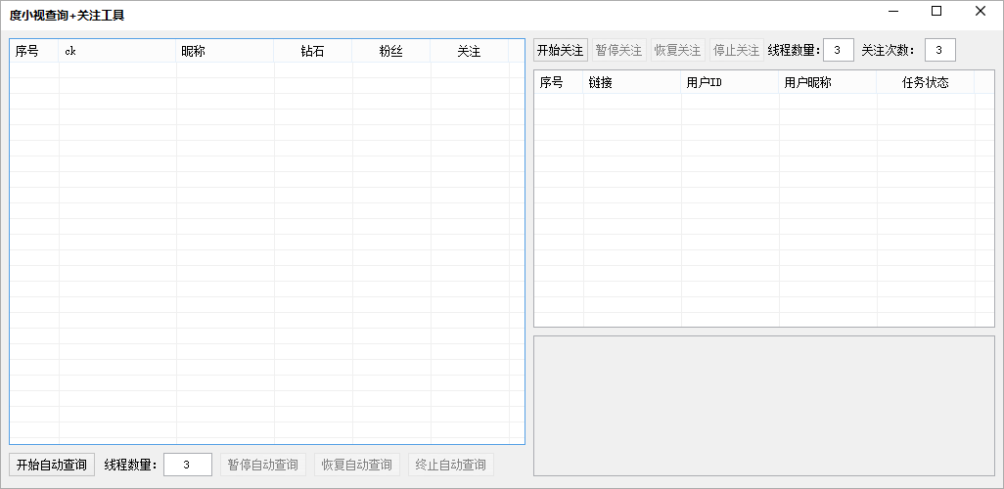Maximize the application window

pos(936,12)
